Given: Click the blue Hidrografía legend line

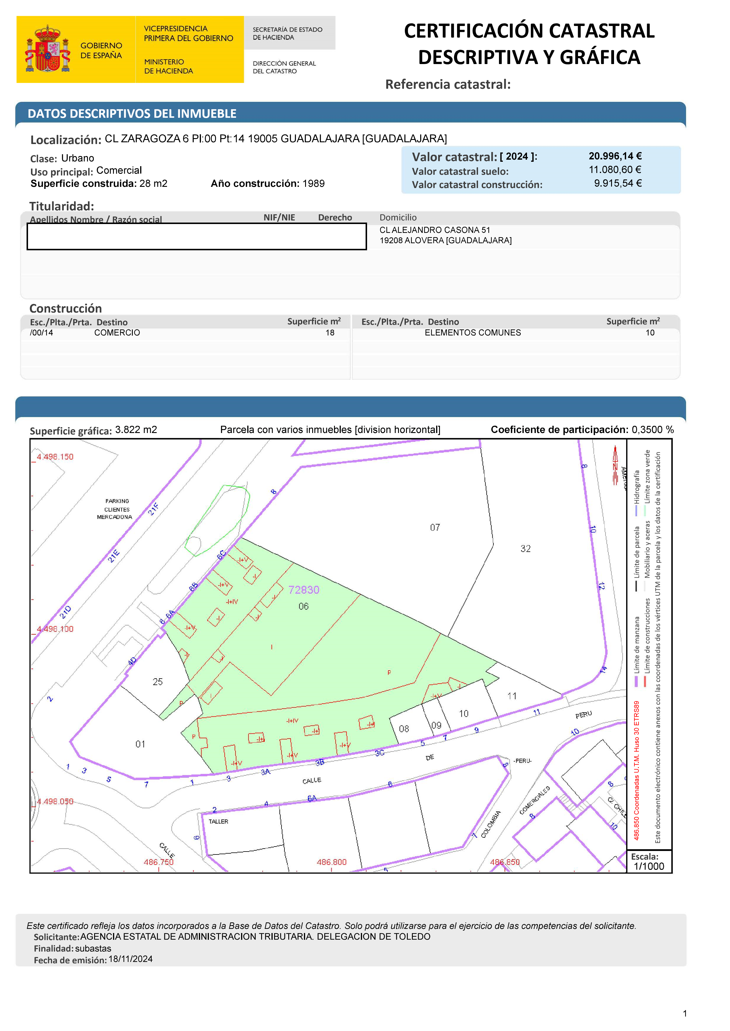Looking at the screenshot, I should click(x=636, y=511).
